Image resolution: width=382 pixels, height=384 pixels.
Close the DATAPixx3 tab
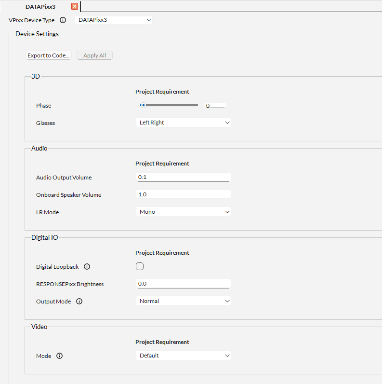point(75,6)
